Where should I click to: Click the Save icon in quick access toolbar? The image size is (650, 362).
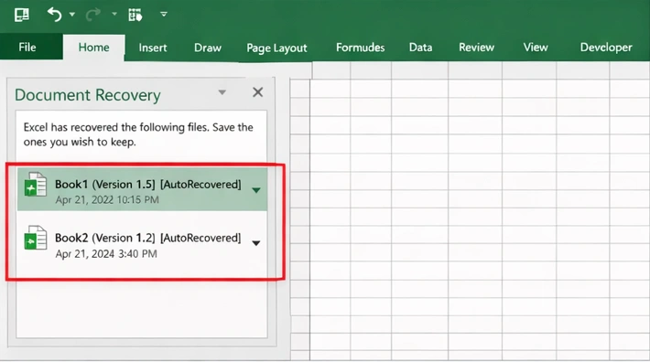tap(22, 15)
